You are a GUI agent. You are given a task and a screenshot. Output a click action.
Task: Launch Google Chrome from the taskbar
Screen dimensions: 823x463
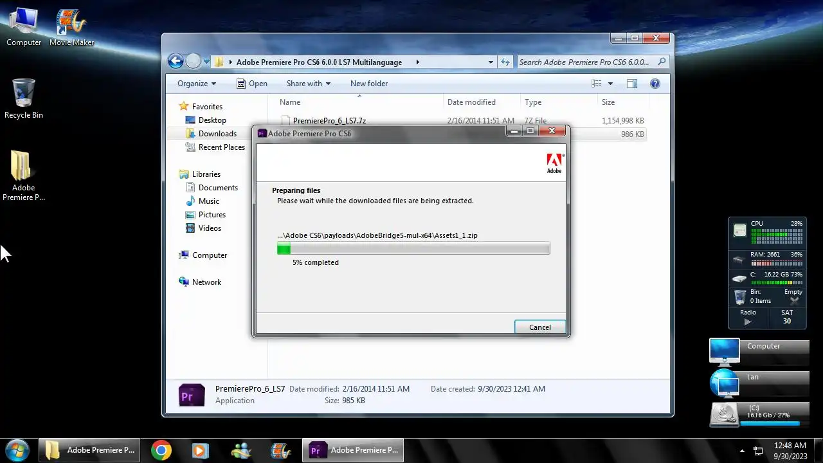click(x=161, y=450)
